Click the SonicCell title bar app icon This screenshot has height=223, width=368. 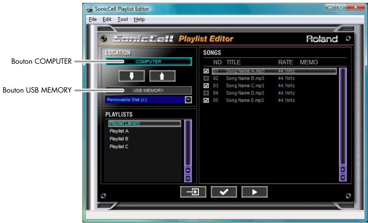click(89, 9)
